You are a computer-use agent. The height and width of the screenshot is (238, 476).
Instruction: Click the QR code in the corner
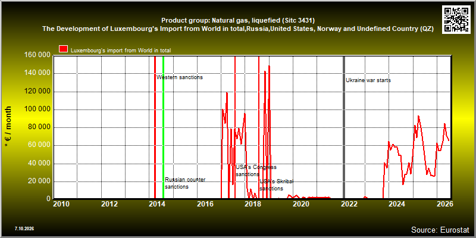pos(457,19)
